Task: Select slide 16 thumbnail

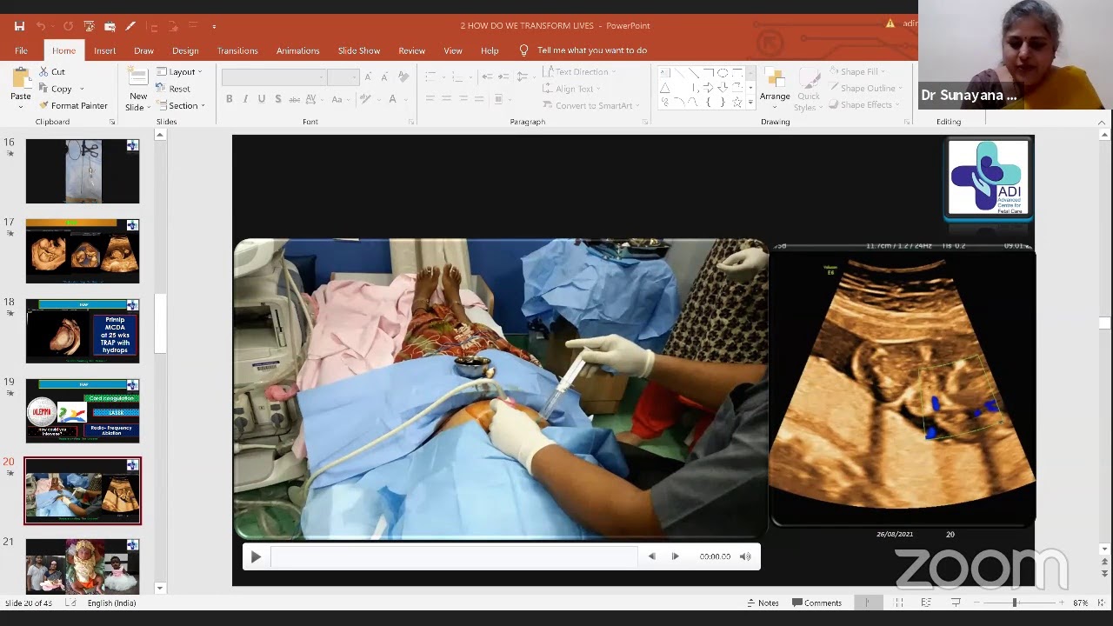Action: (x=83, y=171)
